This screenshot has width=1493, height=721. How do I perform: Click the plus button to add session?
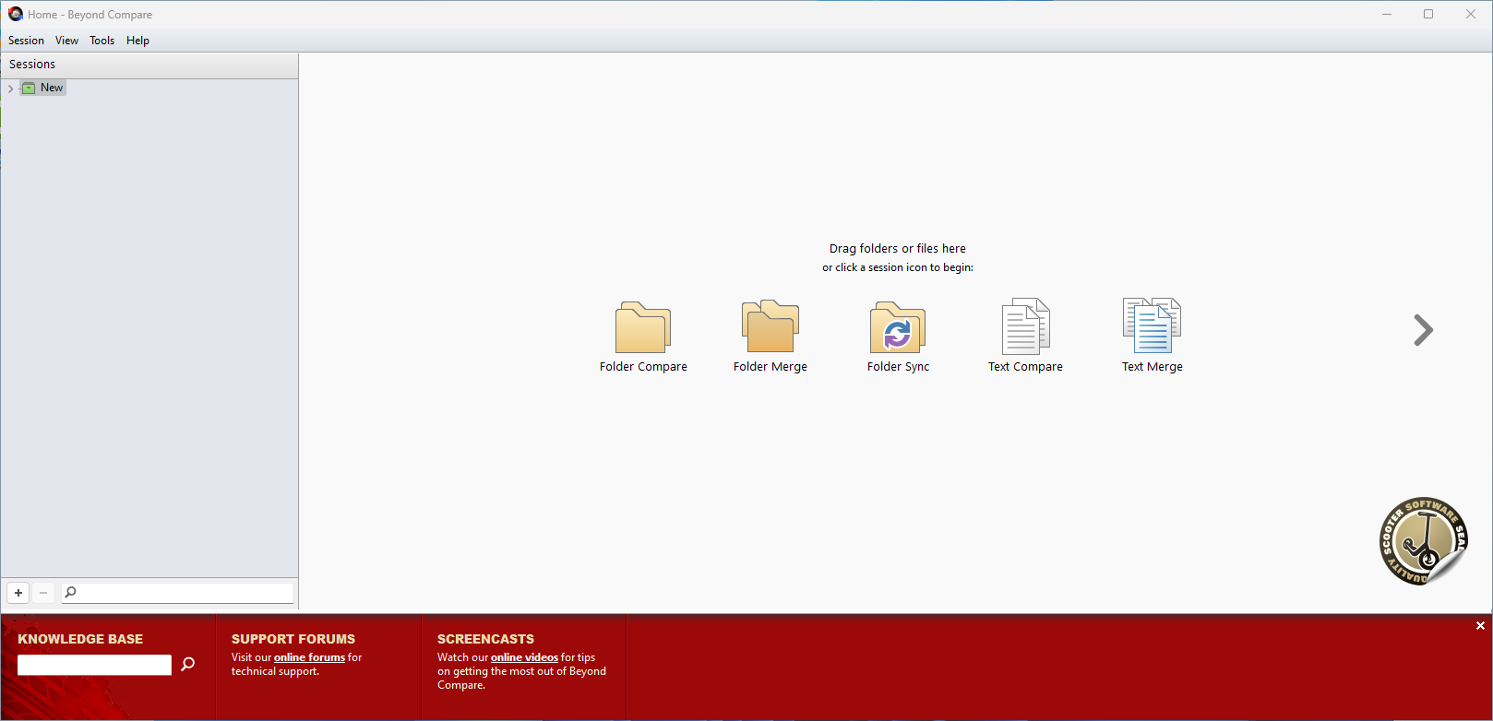[x=18, y=593]
